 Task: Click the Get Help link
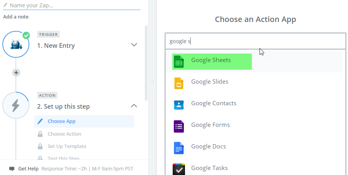tap(28, 169)
